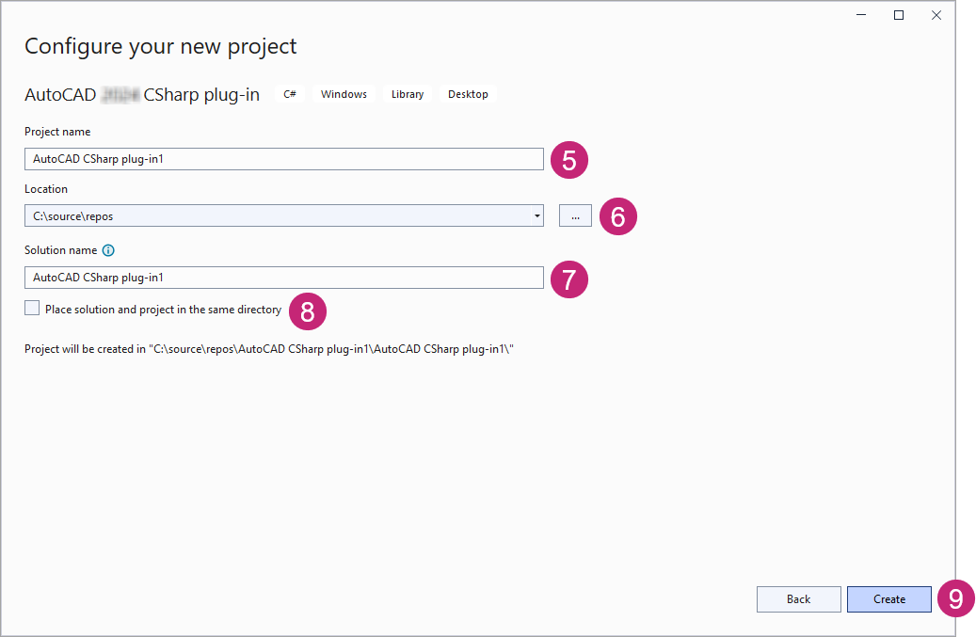976x637 pixels.
Task: Open the browse (...) location button
Action: point(575,216)
